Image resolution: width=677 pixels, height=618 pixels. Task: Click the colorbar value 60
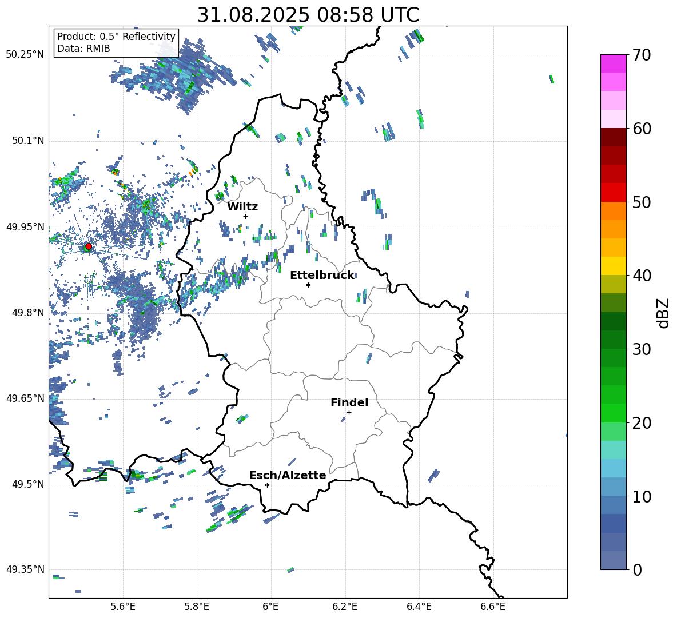(642, 129)
